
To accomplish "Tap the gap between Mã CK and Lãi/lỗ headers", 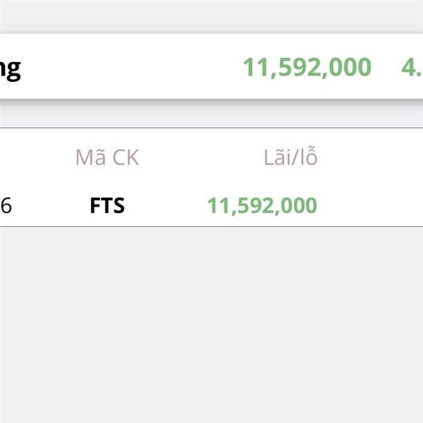I will 201,157.
